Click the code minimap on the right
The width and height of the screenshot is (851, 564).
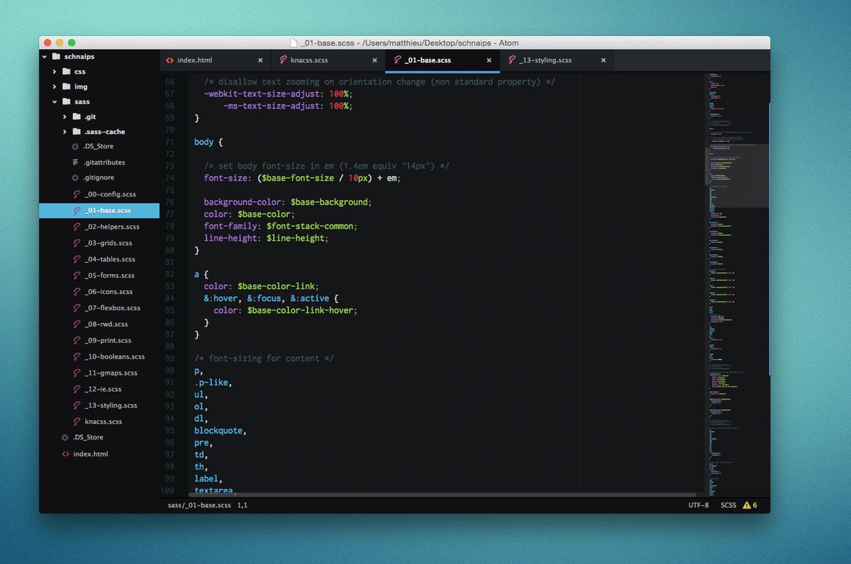point(736,283)
